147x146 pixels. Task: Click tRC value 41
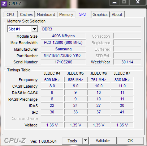[x=122, y=112]
